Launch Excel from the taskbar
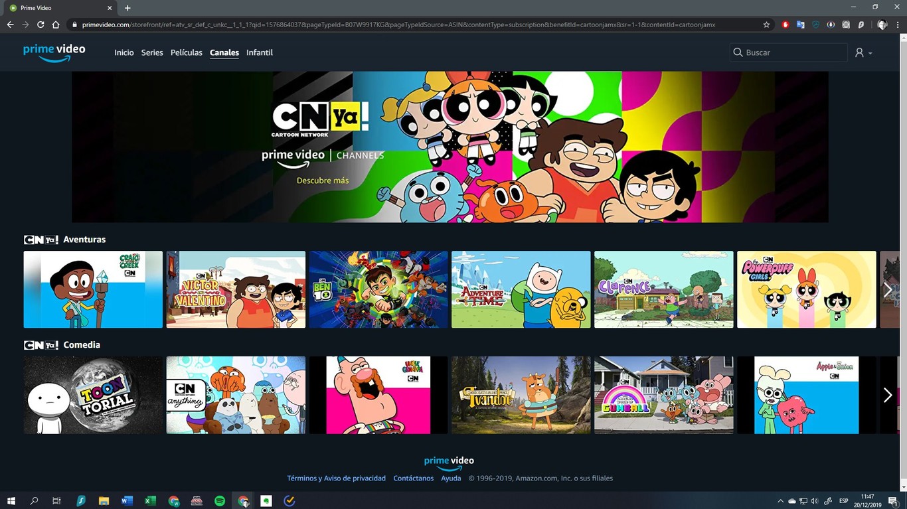Image resolution: width=907 pixels, height=509 pixels. click(150, 501)
